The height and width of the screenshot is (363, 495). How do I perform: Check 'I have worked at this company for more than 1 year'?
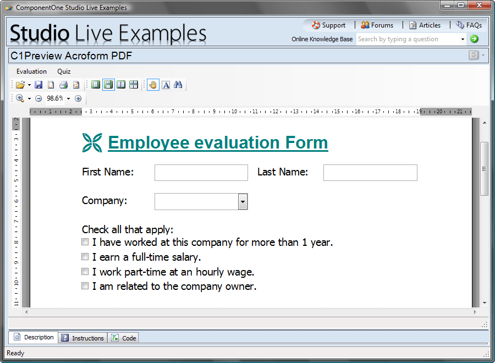point(85,241)
